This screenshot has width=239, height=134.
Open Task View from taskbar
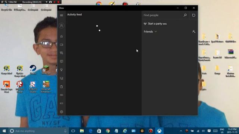click(x=73, y=131)
